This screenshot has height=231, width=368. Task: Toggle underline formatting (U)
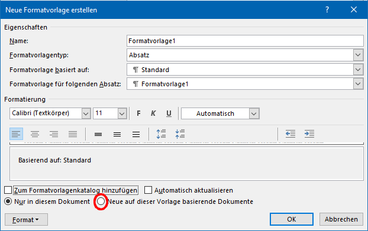[169, 113]
